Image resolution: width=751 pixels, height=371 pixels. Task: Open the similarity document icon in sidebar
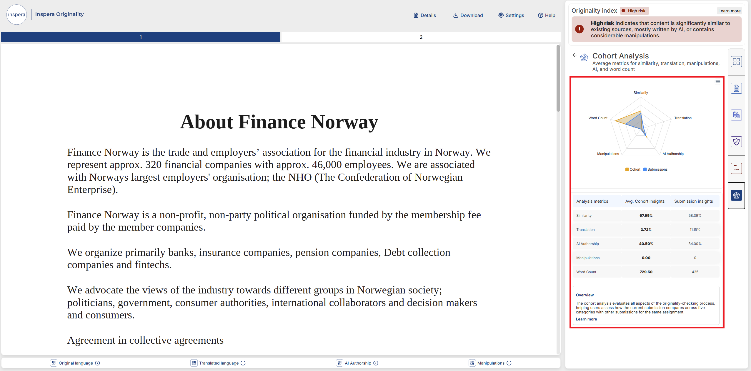pyautogui.click(x=736, y=88)
